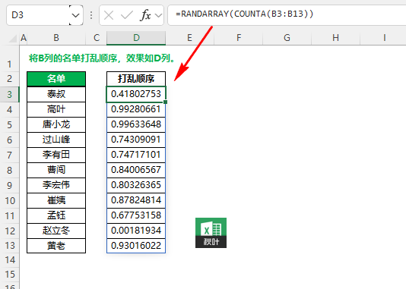Select column B header
Image resolution: width=406 pixels, height=289 pixels.
[56, 38]
